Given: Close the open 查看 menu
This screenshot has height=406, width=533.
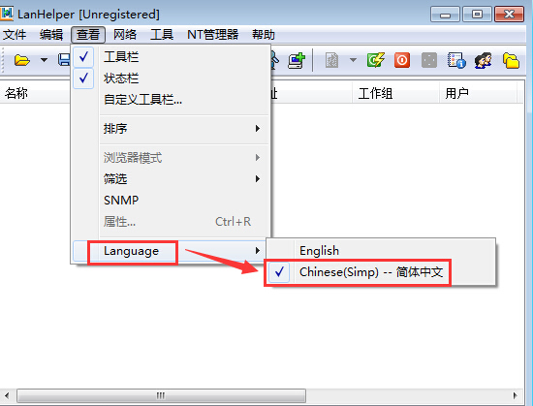Looking at the screenshot, I should pyautogui.click(x=88, y=35).
